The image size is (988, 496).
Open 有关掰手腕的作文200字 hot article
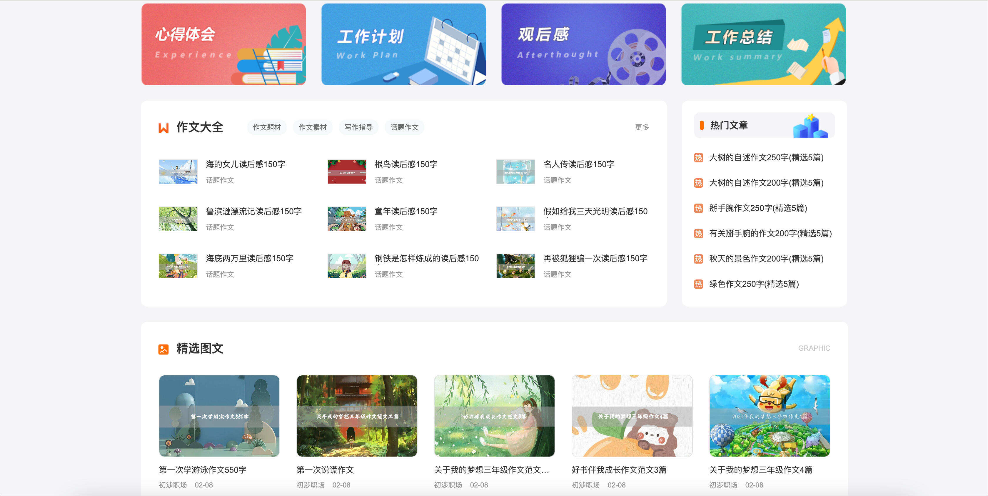pos(770,234)
